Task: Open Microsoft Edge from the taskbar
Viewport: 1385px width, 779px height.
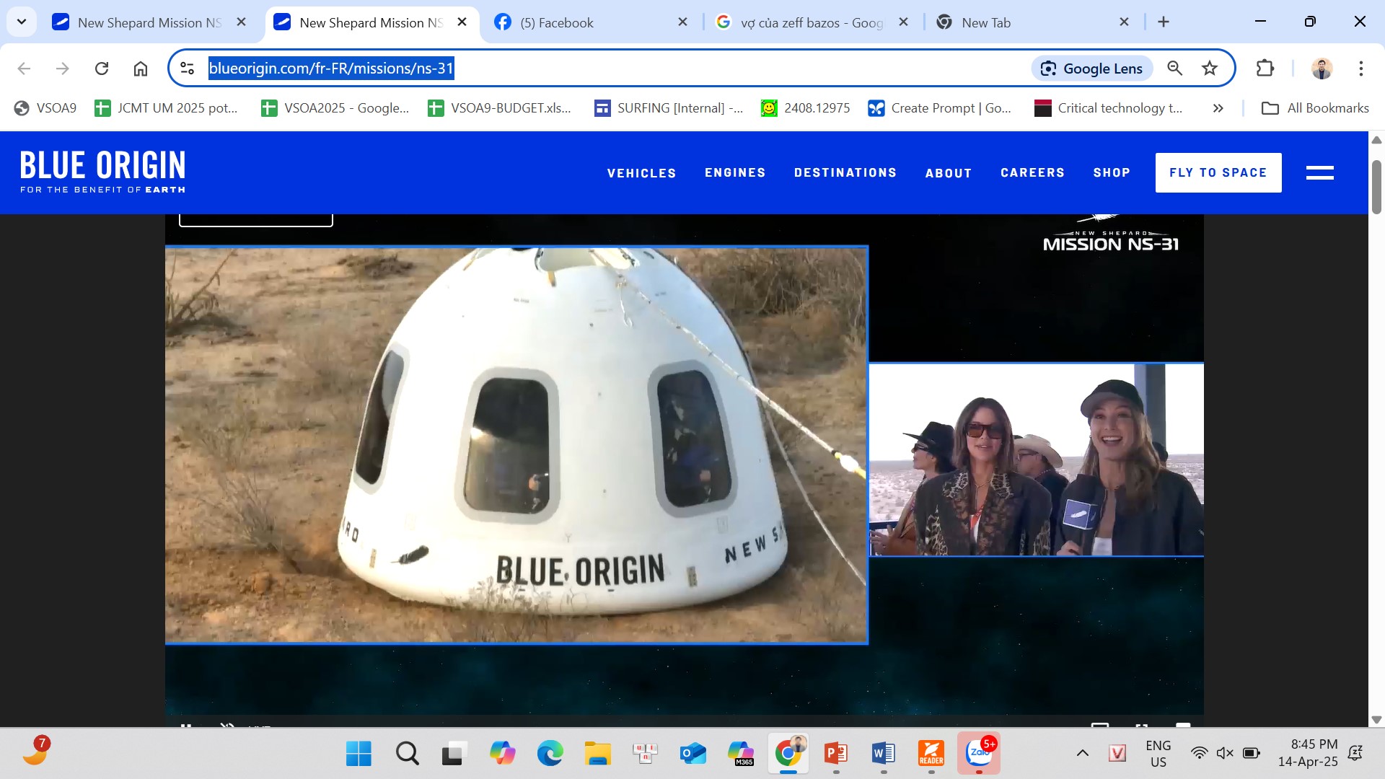Action: coord(550,754)
